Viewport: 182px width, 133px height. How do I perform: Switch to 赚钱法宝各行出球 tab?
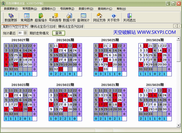(x=43, y=26)
